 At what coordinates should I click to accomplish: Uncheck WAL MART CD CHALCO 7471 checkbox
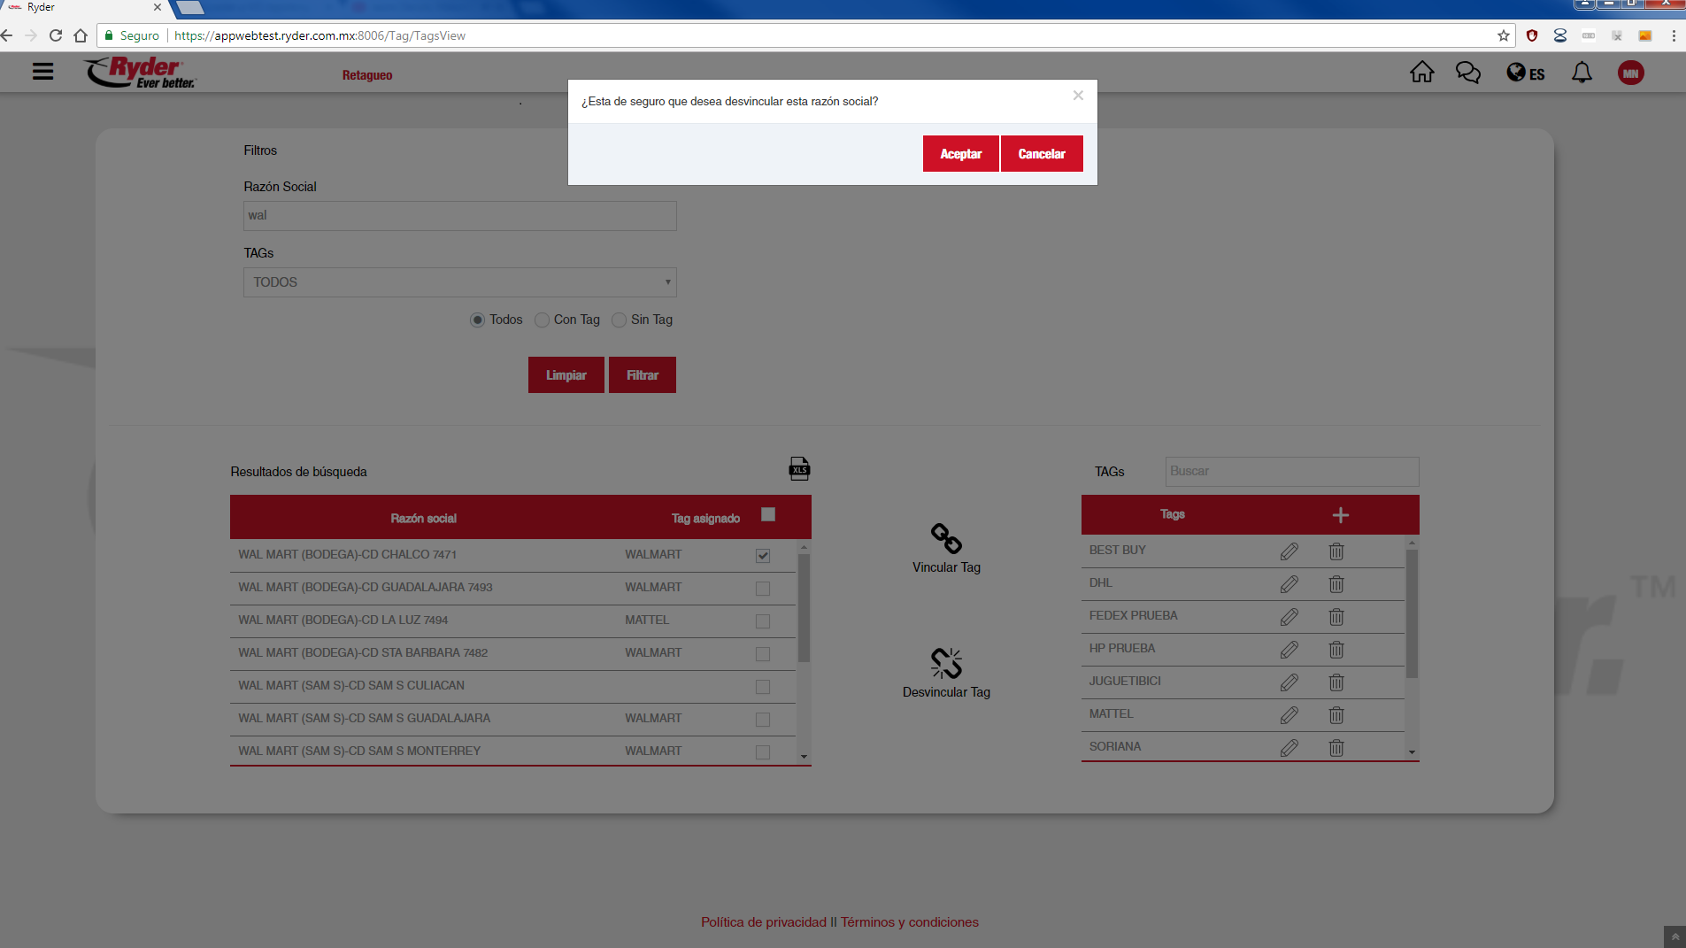tap(763, 556)
